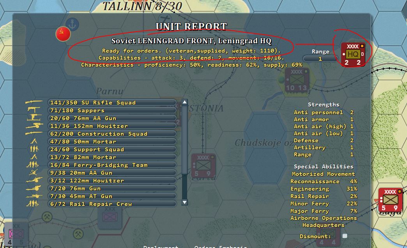Click the Reconnaissance 4% ability

click(324, 182)
